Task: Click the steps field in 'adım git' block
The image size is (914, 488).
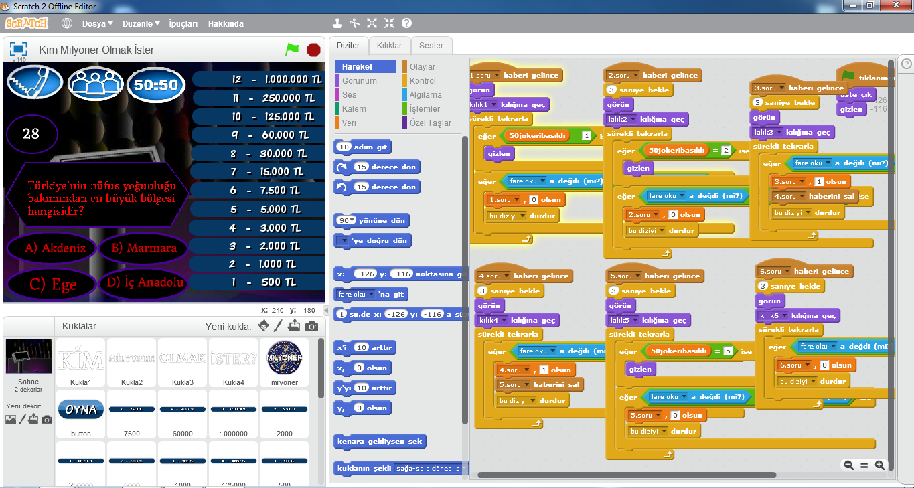Action: [x=344, y=147]
